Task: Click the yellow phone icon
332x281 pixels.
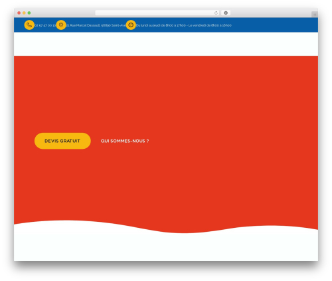Action: click(29, 25)
